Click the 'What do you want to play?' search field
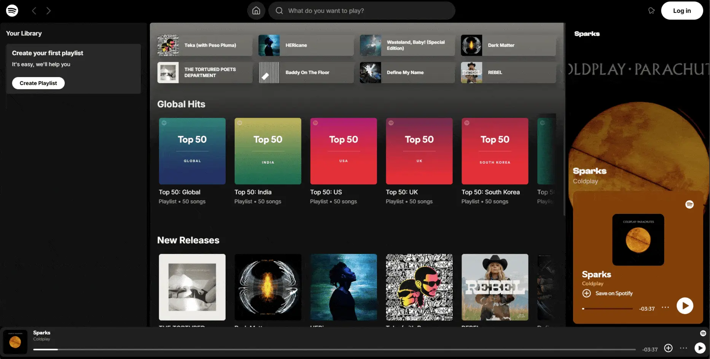 (x=361, y=10)
